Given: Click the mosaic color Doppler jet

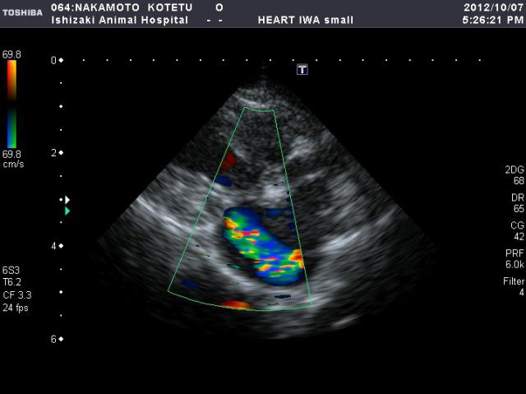Looking at the screenshot, I should coord(263,246).
